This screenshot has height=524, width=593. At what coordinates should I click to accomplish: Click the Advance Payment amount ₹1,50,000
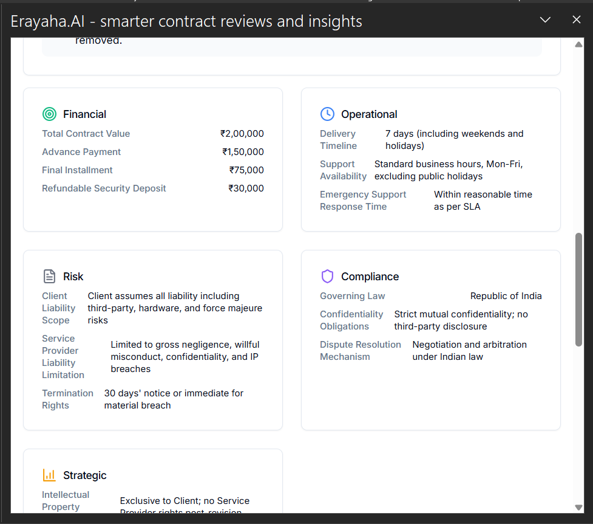[x=243, y=151]
